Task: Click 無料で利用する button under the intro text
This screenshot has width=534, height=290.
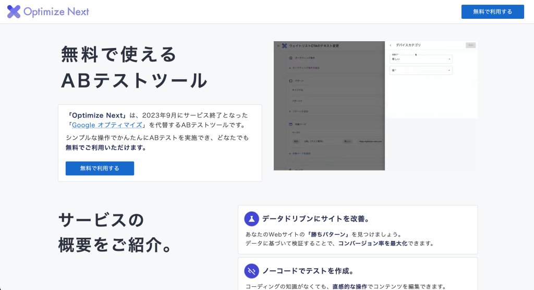Action: [100, 168]
